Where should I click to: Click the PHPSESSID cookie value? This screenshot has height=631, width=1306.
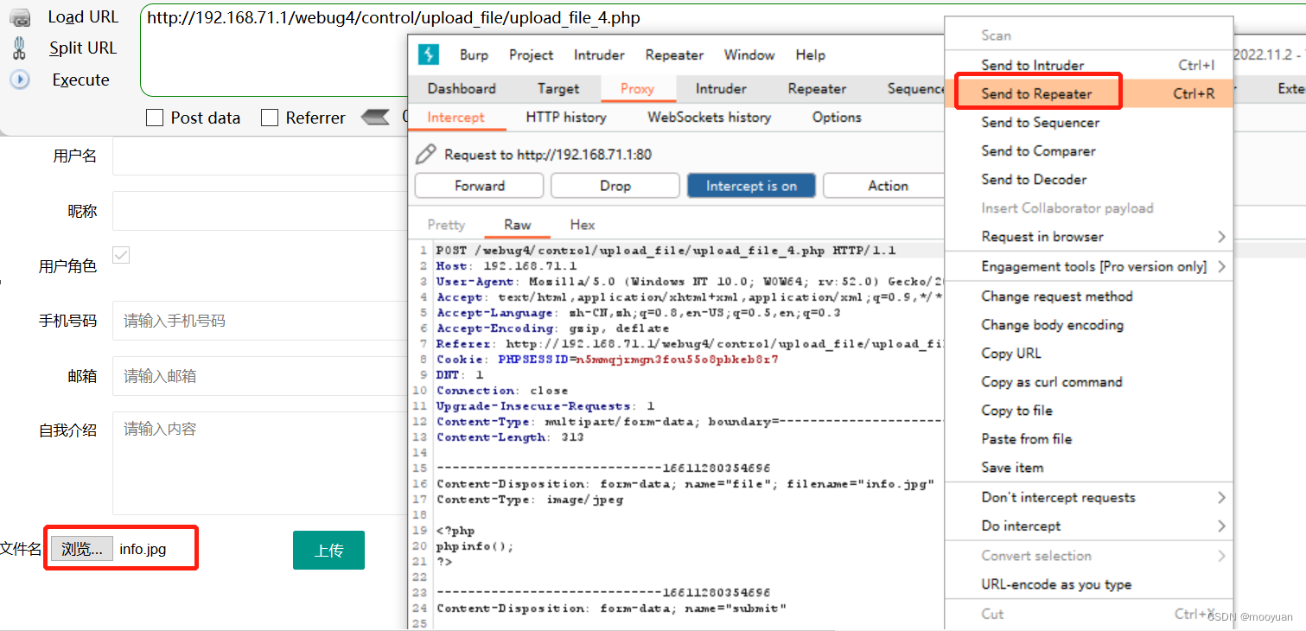point(677,360)
